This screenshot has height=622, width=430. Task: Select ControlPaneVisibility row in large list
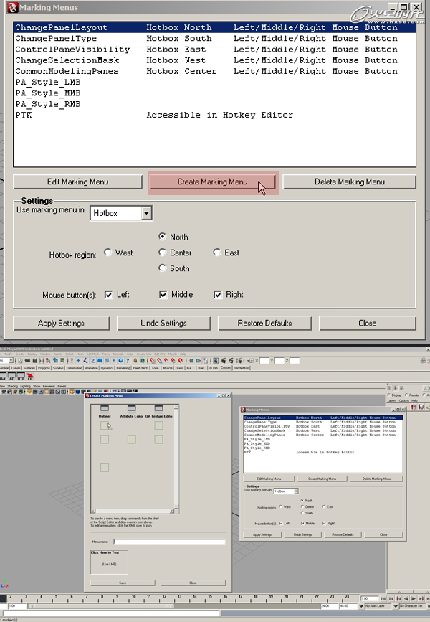(x=214, y=50)
